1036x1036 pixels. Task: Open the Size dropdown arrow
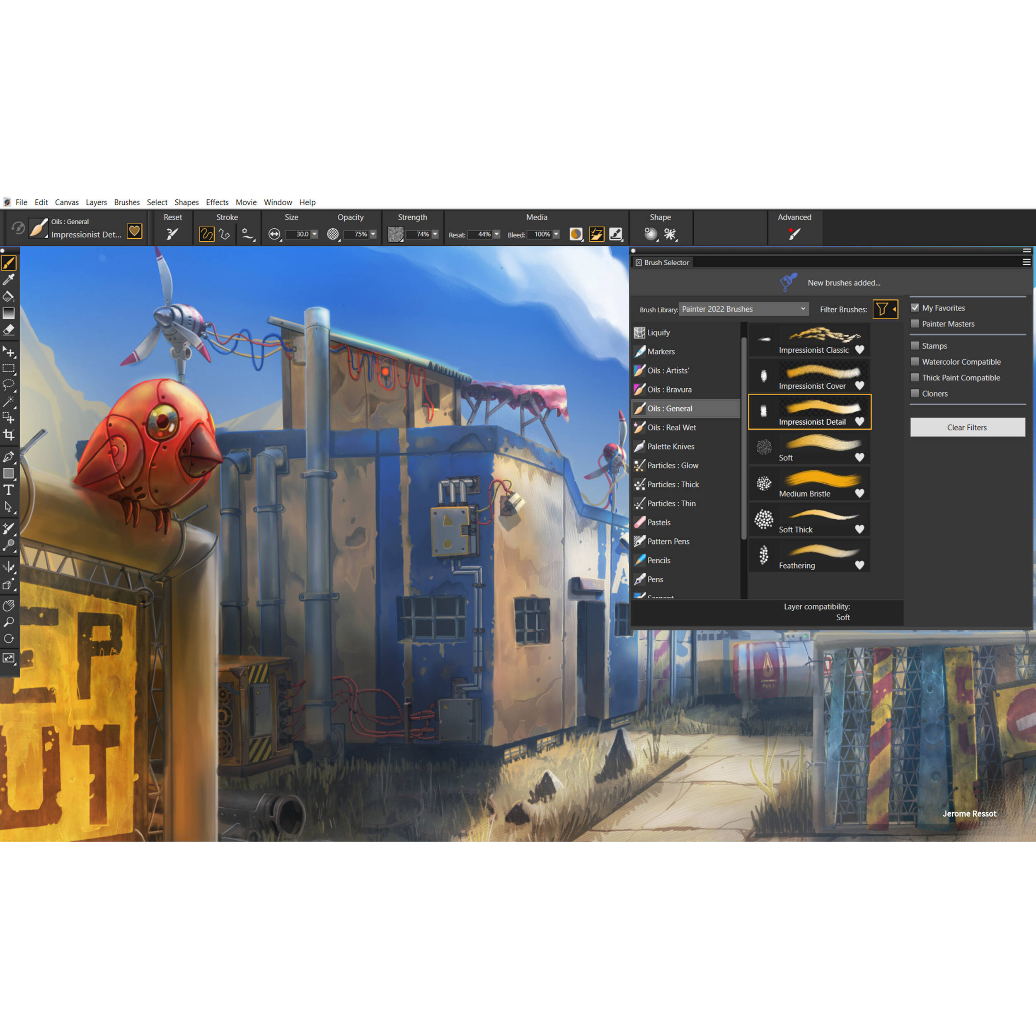(314, 234)
